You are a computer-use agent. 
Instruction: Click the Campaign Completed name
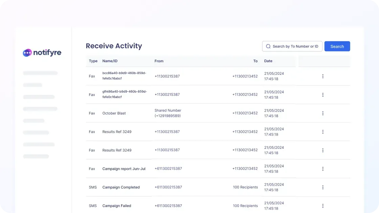[121, 187]
